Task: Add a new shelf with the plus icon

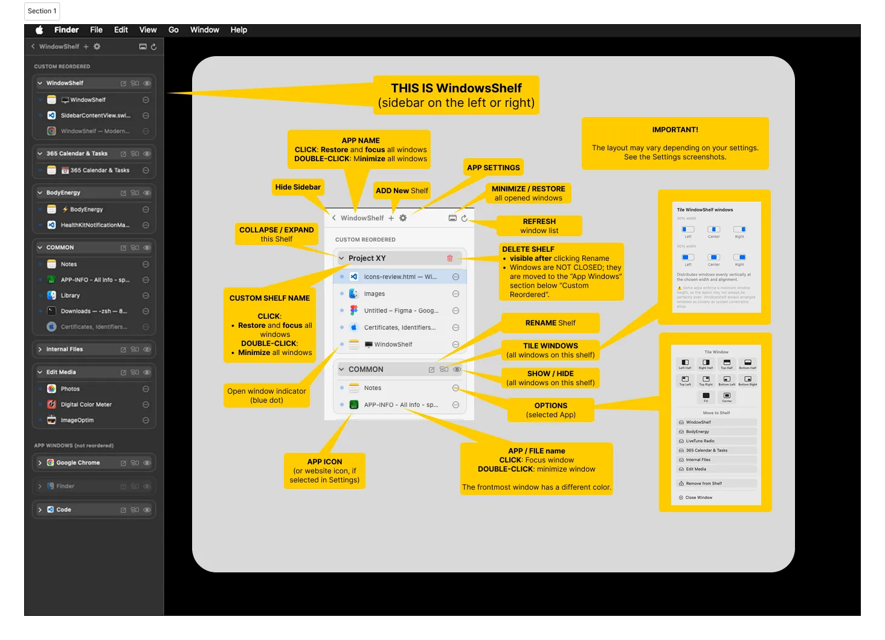Action: (x=86, y=46)
